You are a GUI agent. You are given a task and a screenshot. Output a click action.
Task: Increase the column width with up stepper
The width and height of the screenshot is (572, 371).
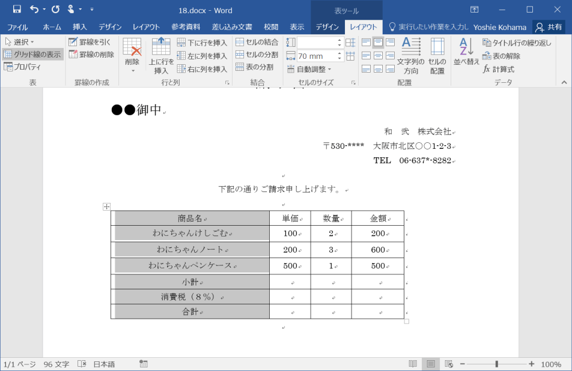coord(339,53)
